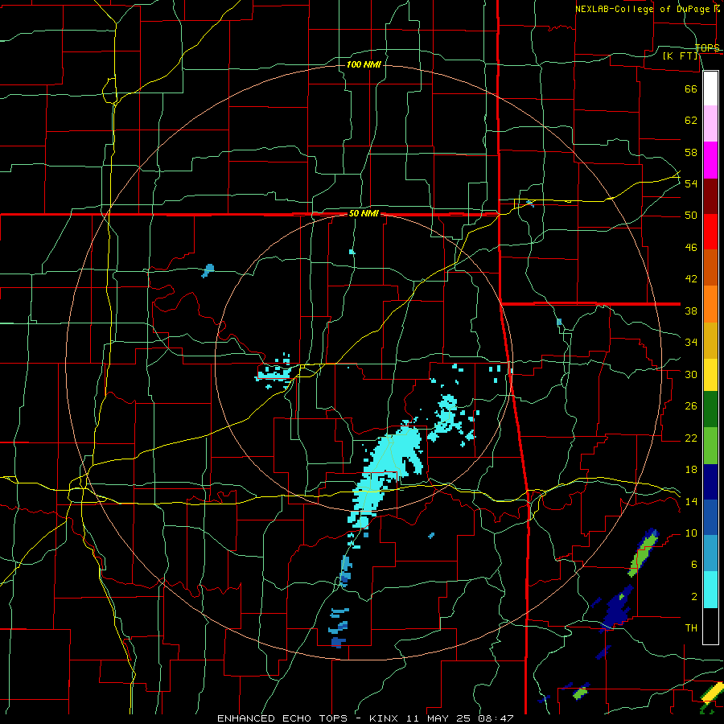
Task: Click the "46" legend value
Action: coord(691,248)
